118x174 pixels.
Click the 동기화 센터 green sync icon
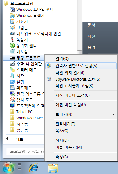12,45
